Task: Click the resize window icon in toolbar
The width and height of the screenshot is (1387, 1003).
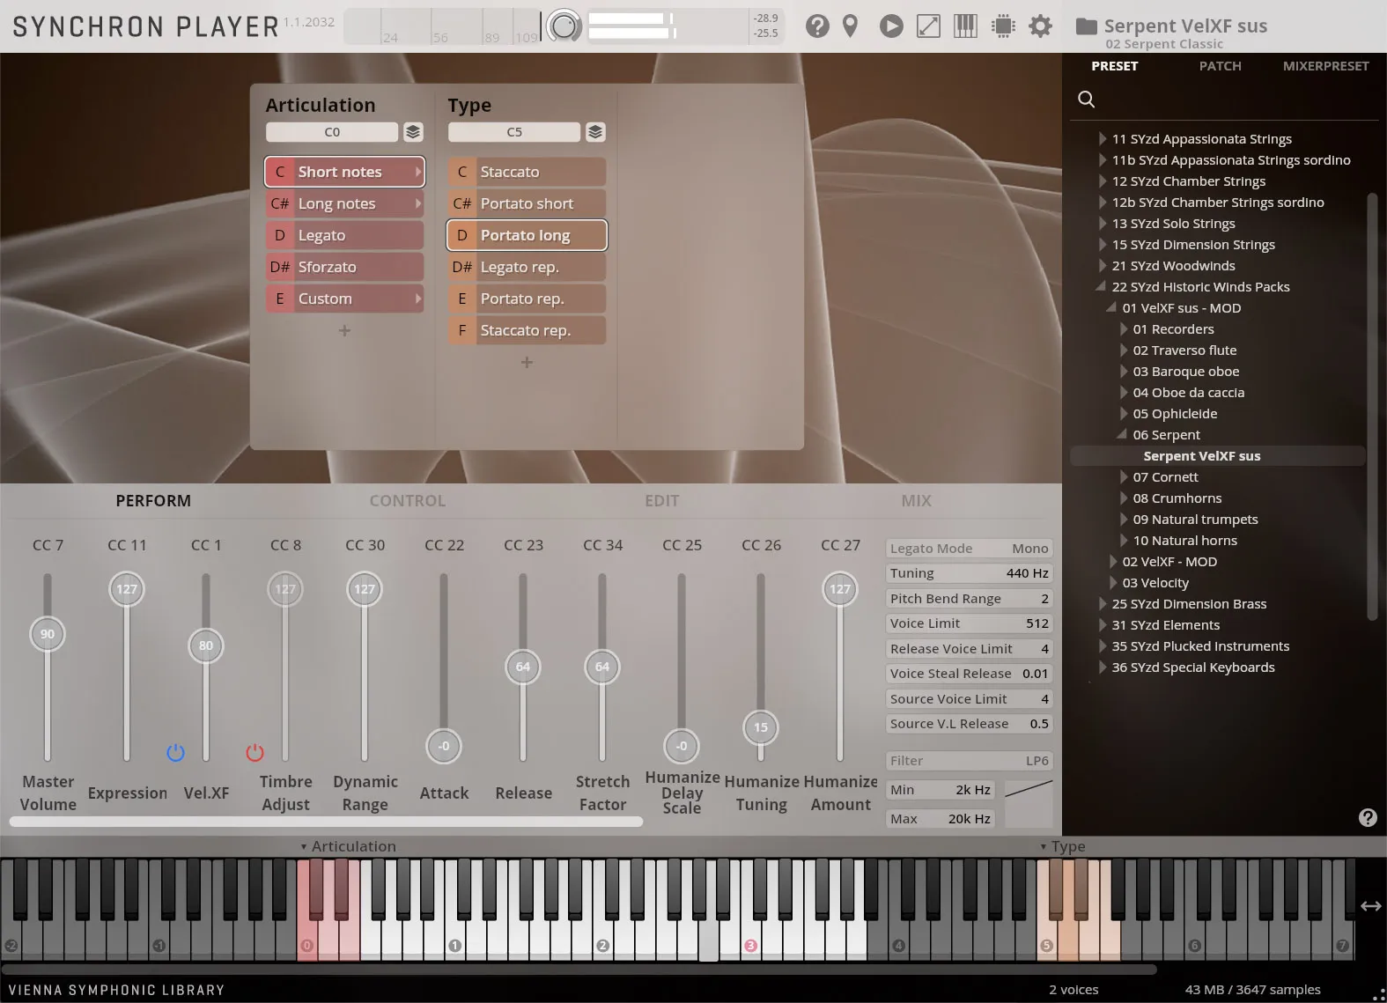Action: pyautogui.click(x=928, y=26)
